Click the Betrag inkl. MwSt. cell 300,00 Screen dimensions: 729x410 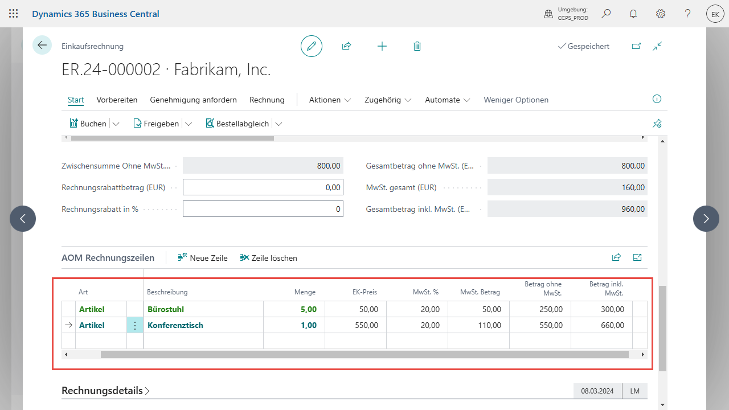(x=601, y=309)
